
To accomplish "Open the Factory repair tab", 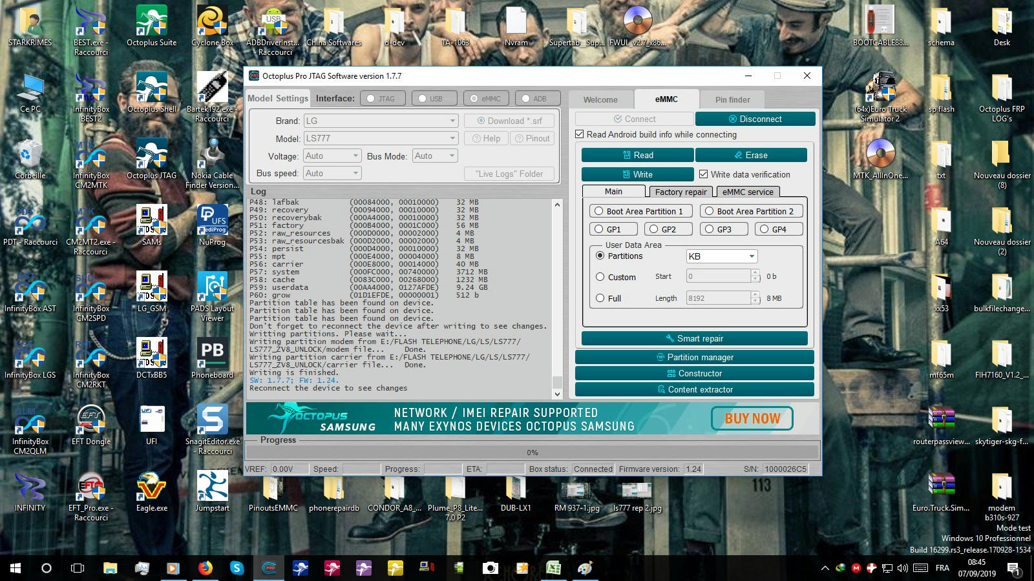I will pos(681,192).
